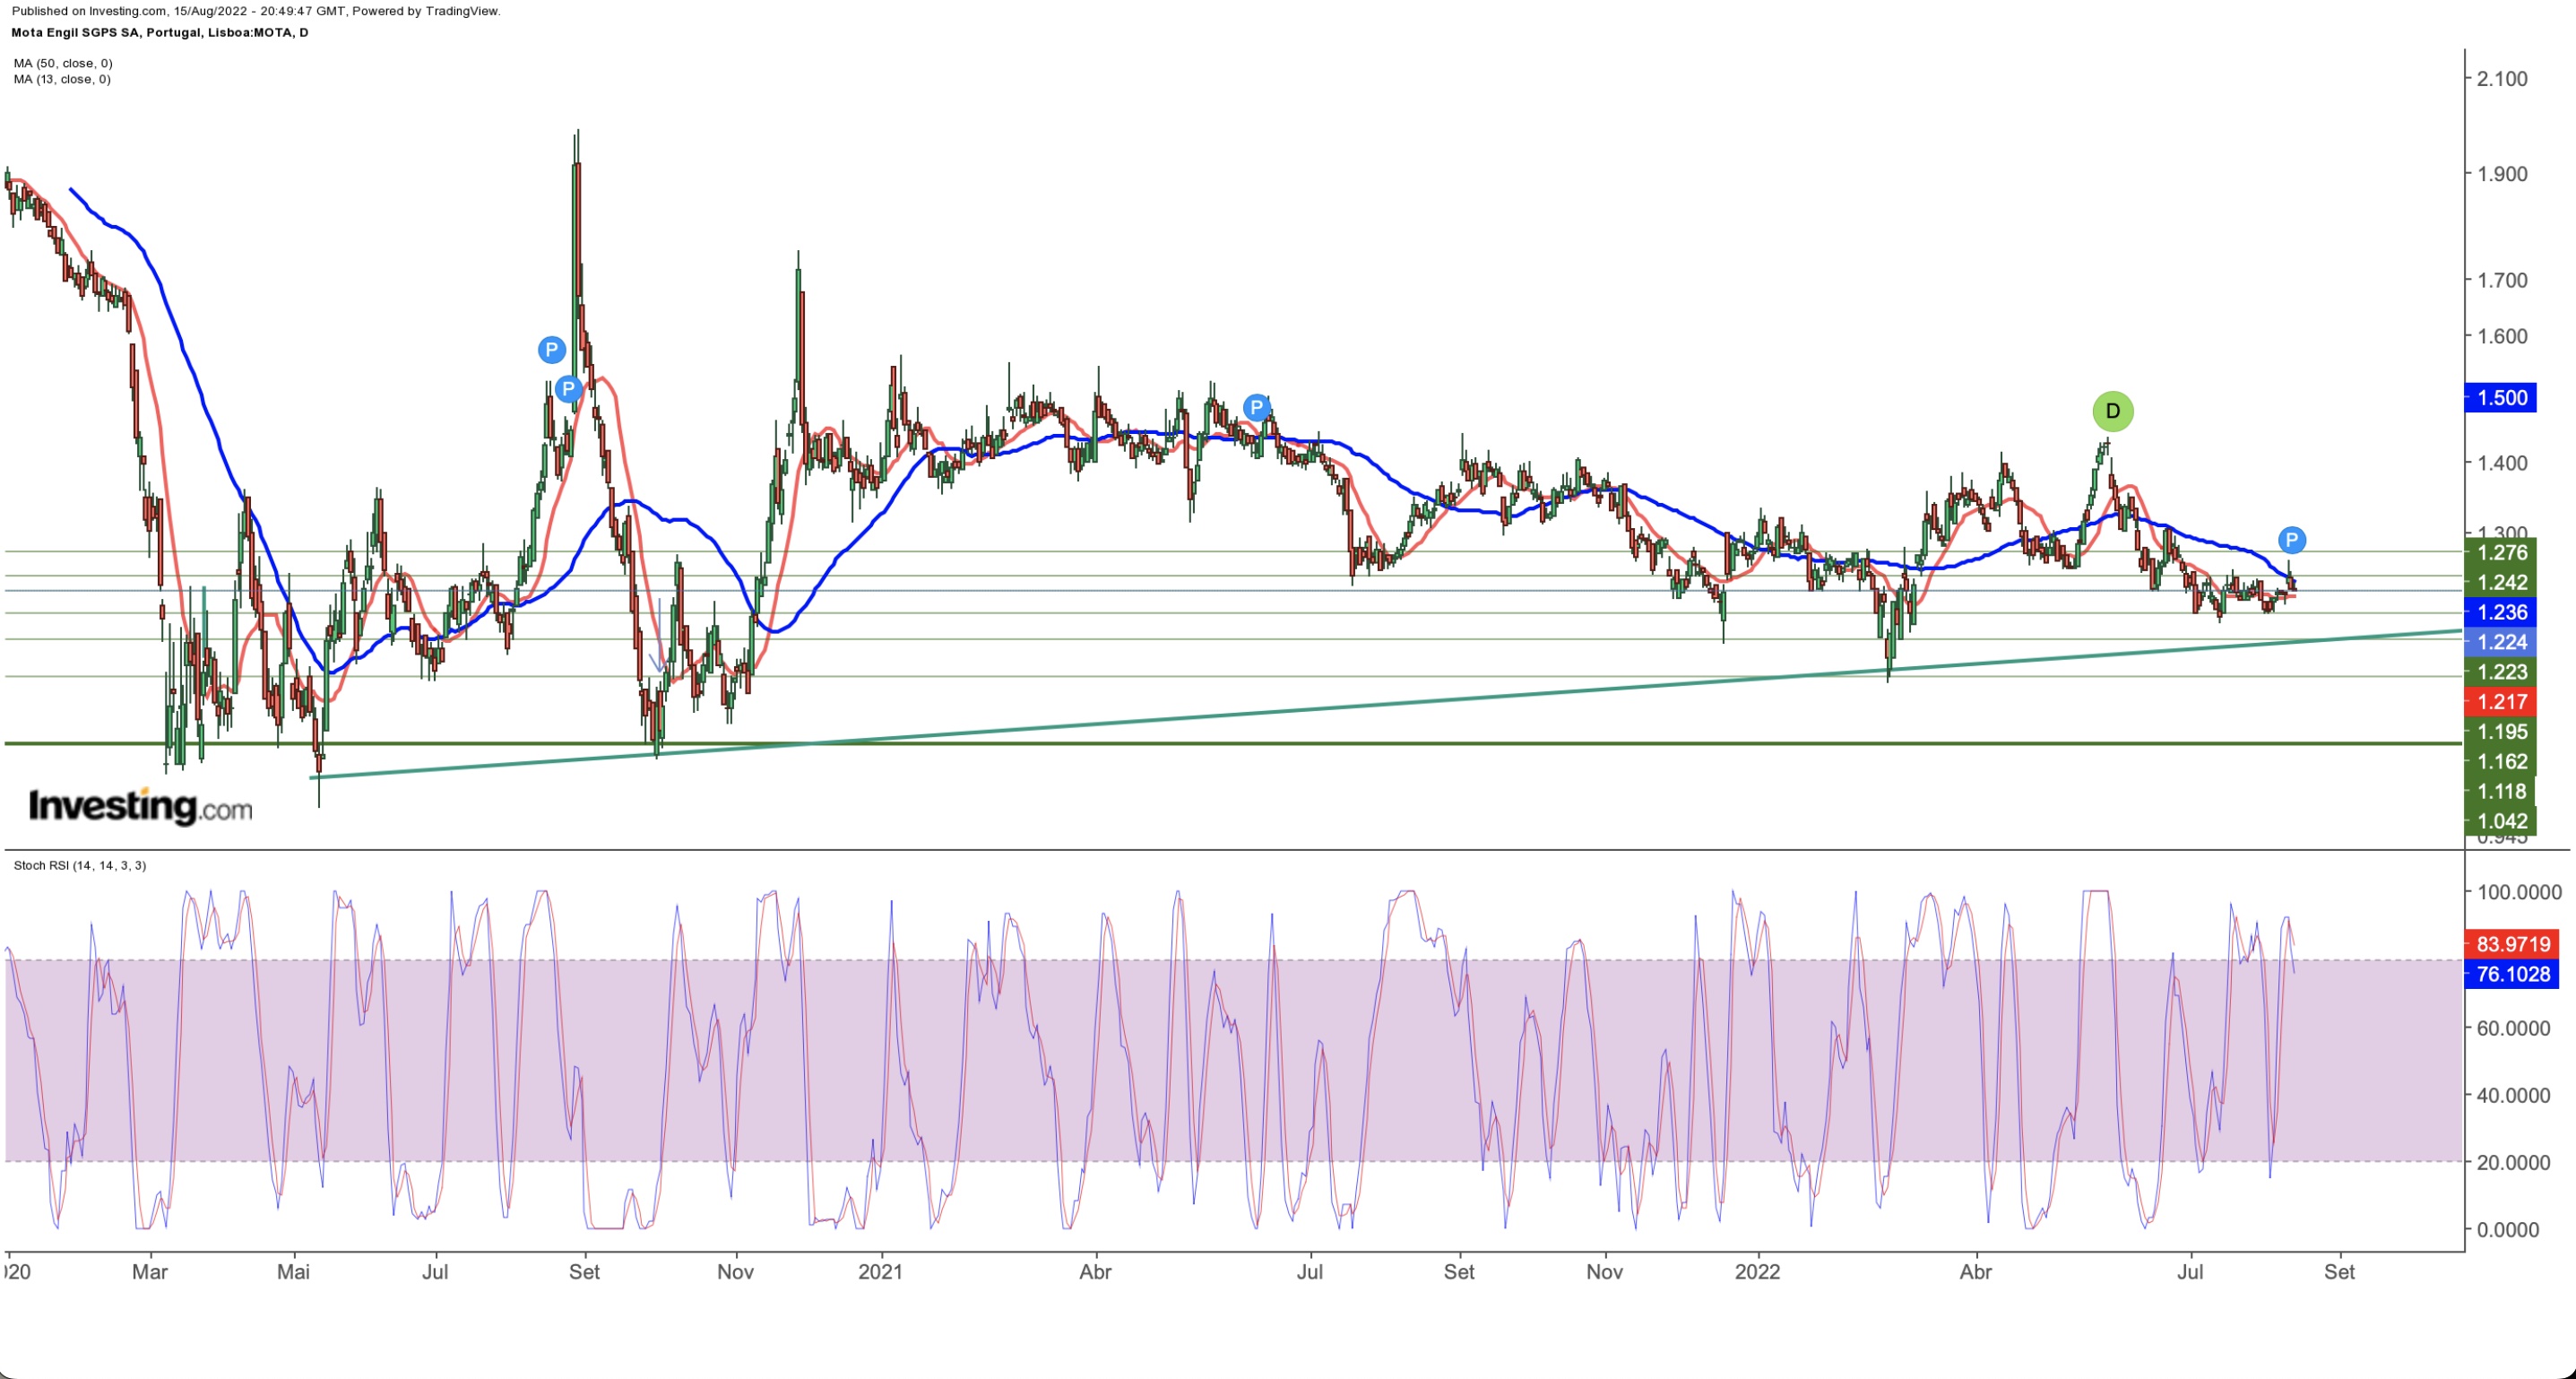The height and width of the screenshot is (1379, 2576).
Task: Click the P marker around June 2021
Action: tap(1256, 407)
